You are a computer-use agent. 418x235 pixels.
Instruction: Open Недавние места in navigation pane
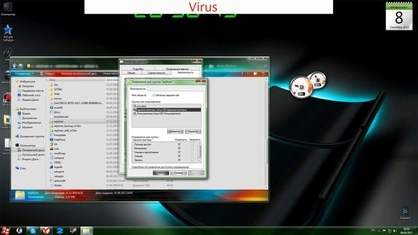(31, 91)
